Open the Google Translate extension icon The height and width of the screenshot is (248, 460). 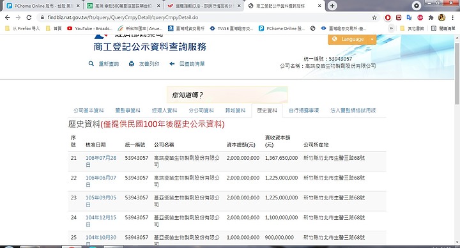click(410, 18)
